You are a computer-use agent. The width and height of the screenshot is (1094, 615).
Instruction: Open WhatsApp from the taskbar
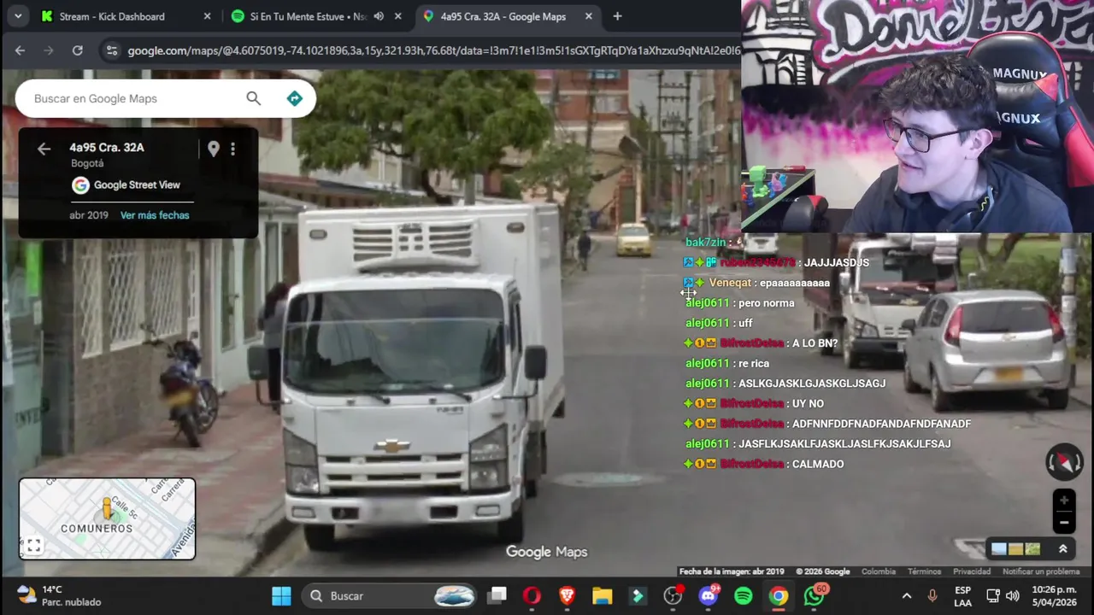[x=815, y=595]
